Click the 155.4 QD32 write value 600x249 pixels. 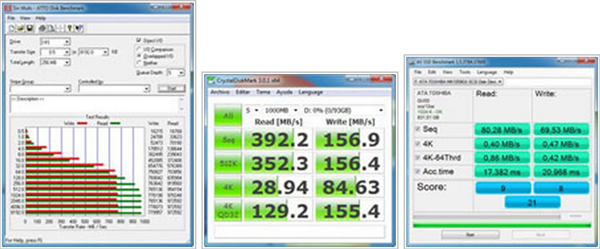click(x=349, y=211)
